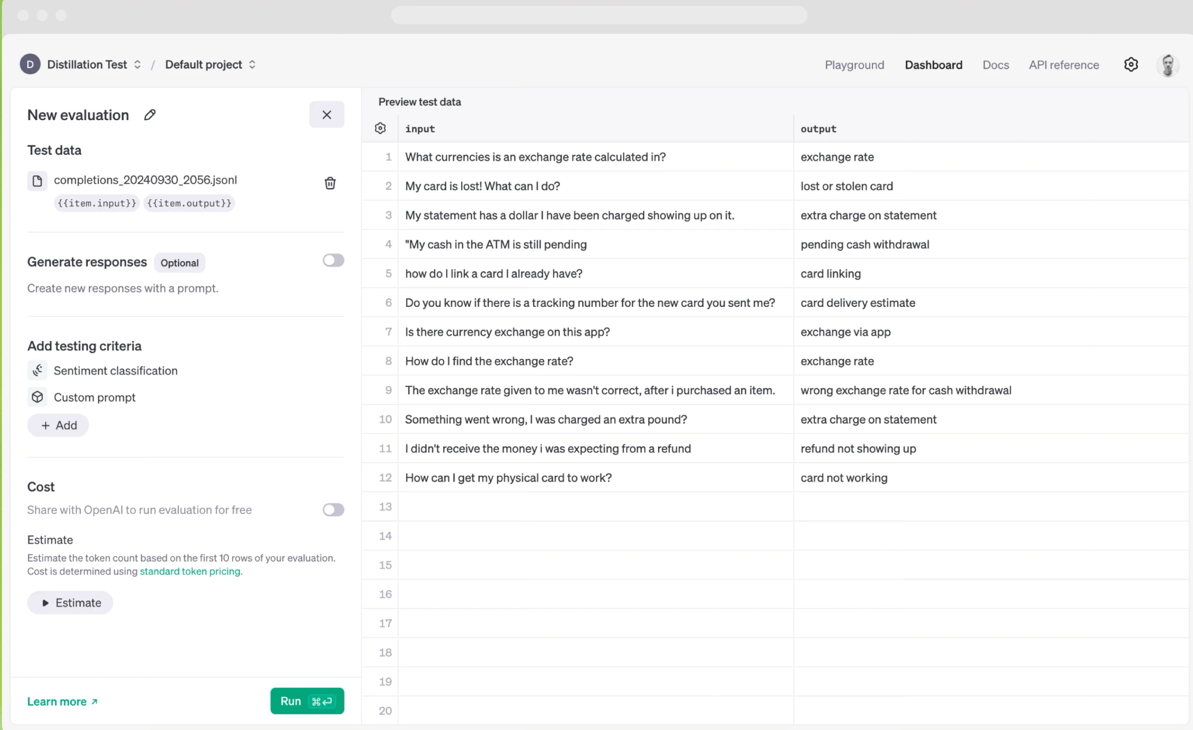This screenshot has height=730, width=1193.
Task: Click the document icon beside completions file
Action: [x=37, y=181]
